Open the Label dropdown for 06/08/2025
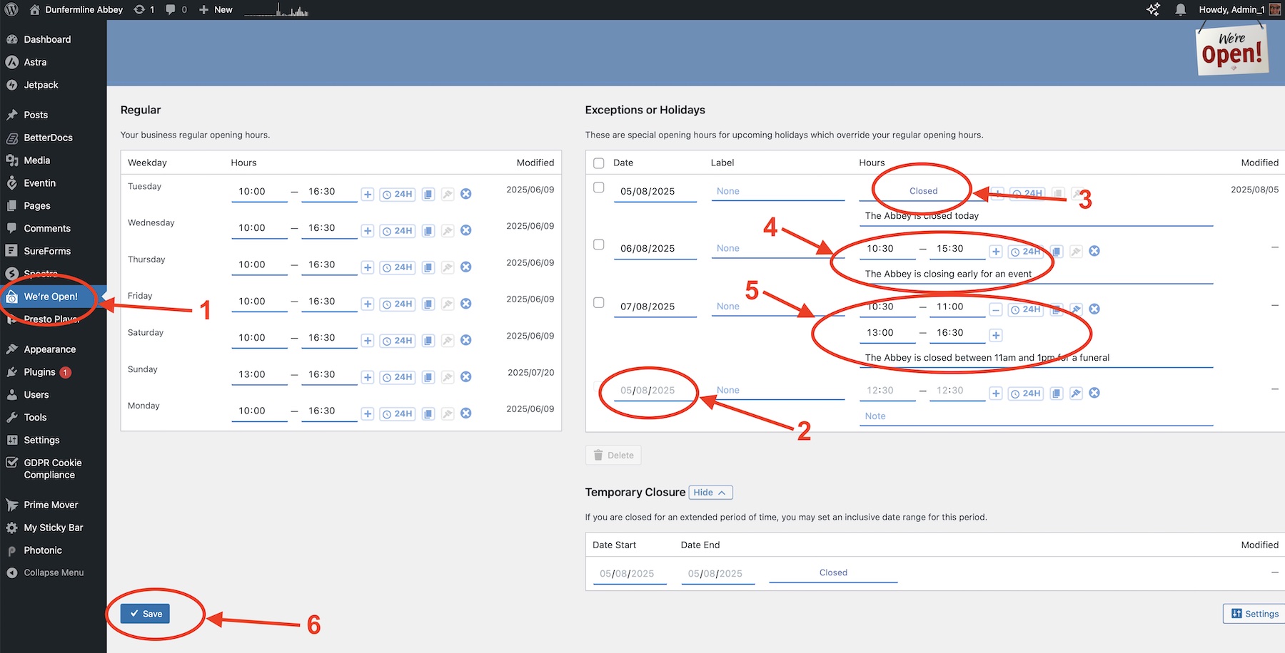1285x653 pixels. pyautogui.click(x=777, y=249)
